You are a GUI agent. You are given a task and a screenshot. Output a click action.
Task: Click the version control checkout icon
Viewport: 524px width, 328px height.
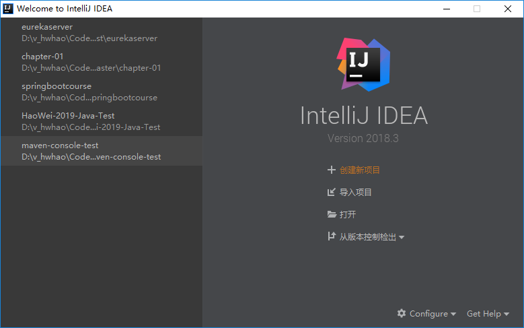click(x=331, y=236)
